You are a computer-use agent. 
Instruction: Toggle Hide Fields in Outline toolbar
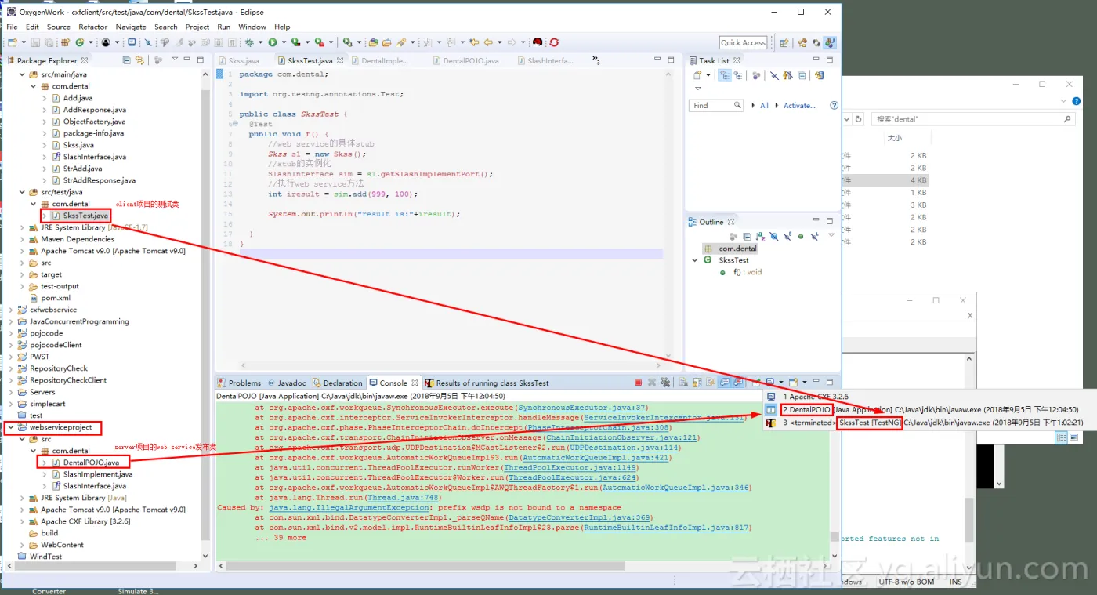[x=774, y=236]
